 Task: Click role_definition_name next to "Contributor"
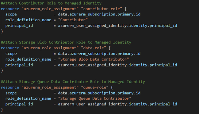28,20
